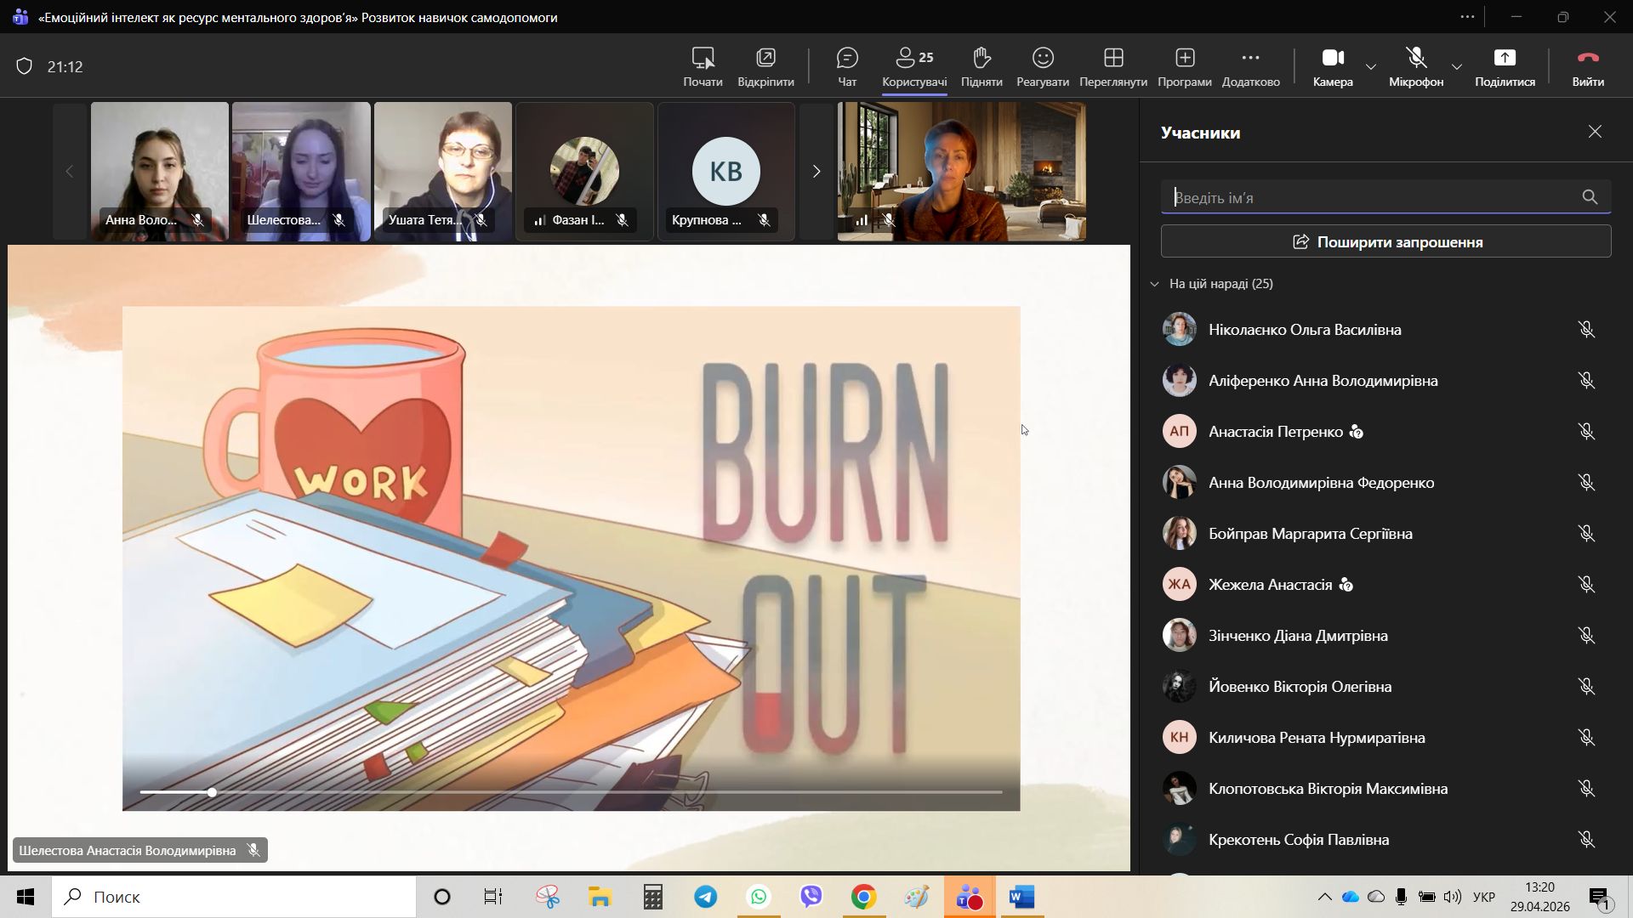Collapse the 'На цій нараді (25)' list
This screenshot has height=918, width=1633.
pos(1154,284)
